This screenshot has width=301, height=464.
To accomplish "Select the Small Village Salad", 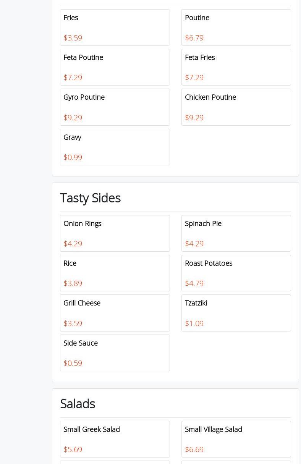I will click(236, 439).
